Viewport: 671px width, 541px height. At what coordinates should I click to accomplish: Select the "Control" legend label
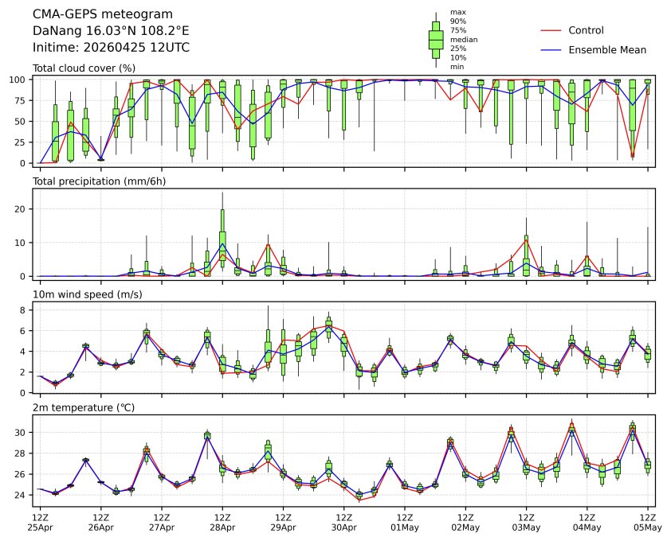(x=586, y=31)
